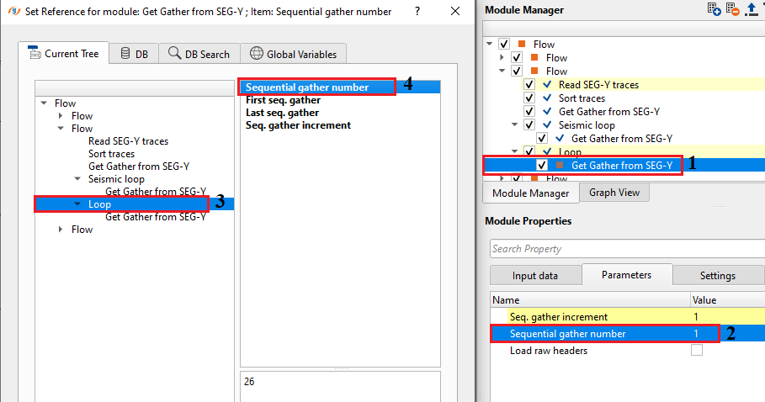Select the Seq. gather increment parameter row
This screenshot has height=402, width=765.
point(628,317)
